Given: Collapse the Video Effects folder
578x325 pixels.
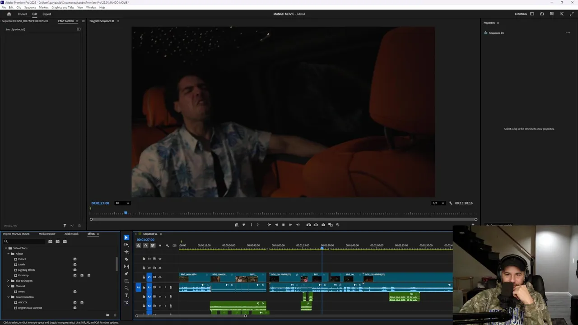Looking at the screenshot, I should pyautogui.click(x=6, y=248).
